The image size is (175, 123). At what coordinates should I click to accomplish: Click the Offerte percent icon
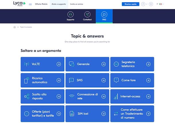[x=27, y=114]
